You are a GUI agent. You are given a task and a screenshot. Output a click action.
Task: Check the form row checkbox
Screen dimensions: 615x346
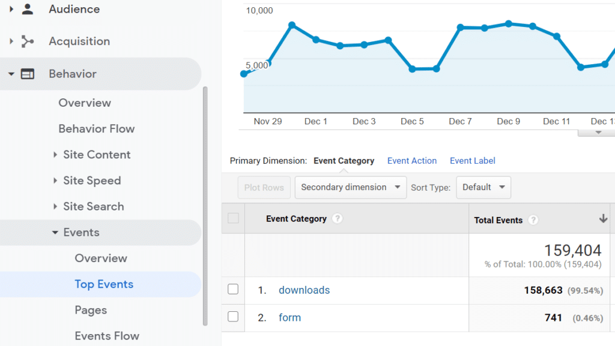click(233, 317)
